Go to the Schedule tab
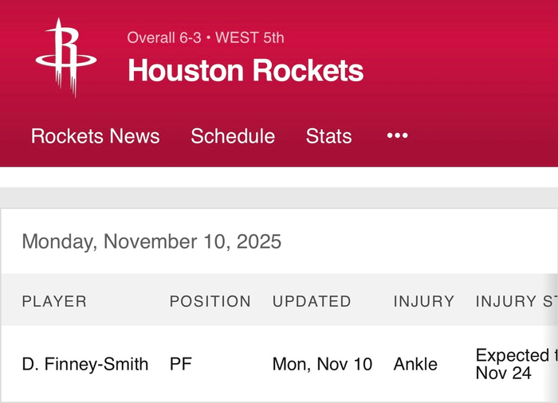Viewport: 558px width, 403px height. (233, 136)
